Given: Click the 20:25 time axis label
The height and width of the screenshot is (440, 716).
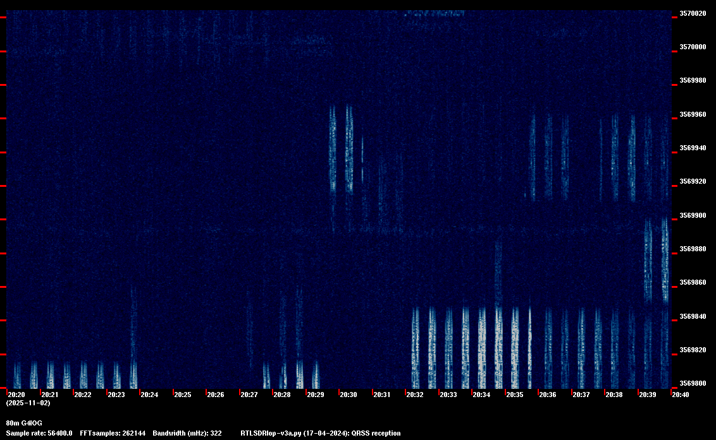Looking at the screenshot, I should 183,395.
